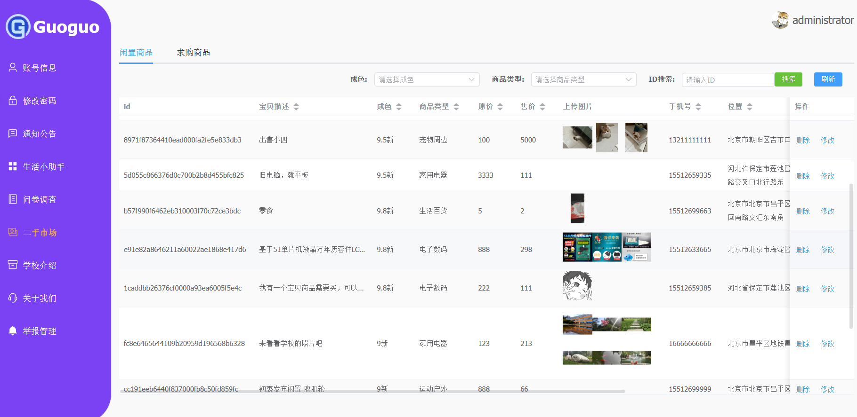Click the Guoguo logo icon

coord(18,27)
